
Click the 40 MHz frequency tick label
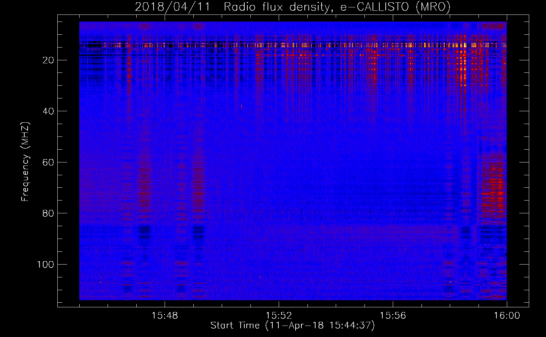coord(48,111)
